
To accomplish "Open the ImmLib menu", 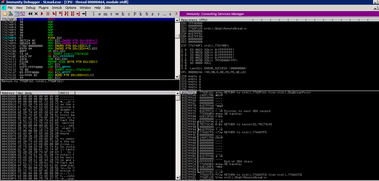I will pyautogui.click(x=57, y=8).
